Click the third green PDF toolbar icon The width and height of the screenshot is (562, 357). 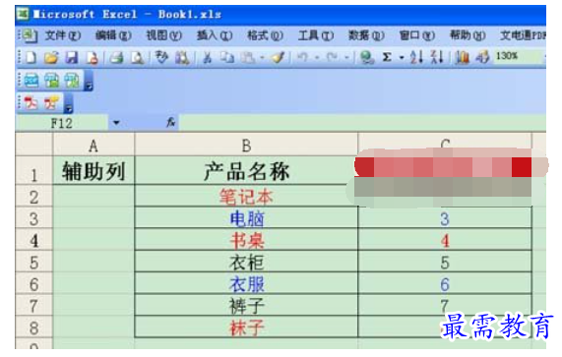tap(72, 81)
